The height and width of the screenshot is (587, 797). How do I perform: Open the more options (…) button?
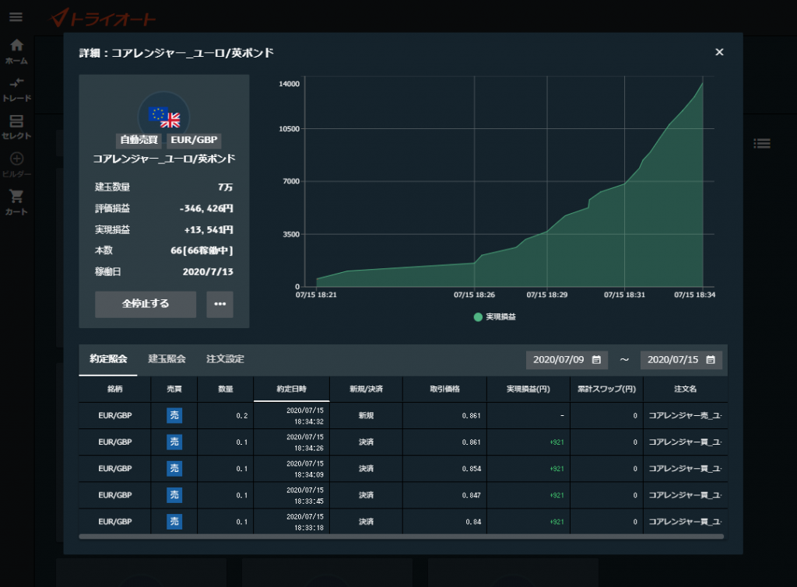[x=219, y=304]
